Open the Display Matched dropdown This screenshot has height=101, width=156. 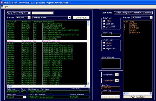tap(29, 18)
